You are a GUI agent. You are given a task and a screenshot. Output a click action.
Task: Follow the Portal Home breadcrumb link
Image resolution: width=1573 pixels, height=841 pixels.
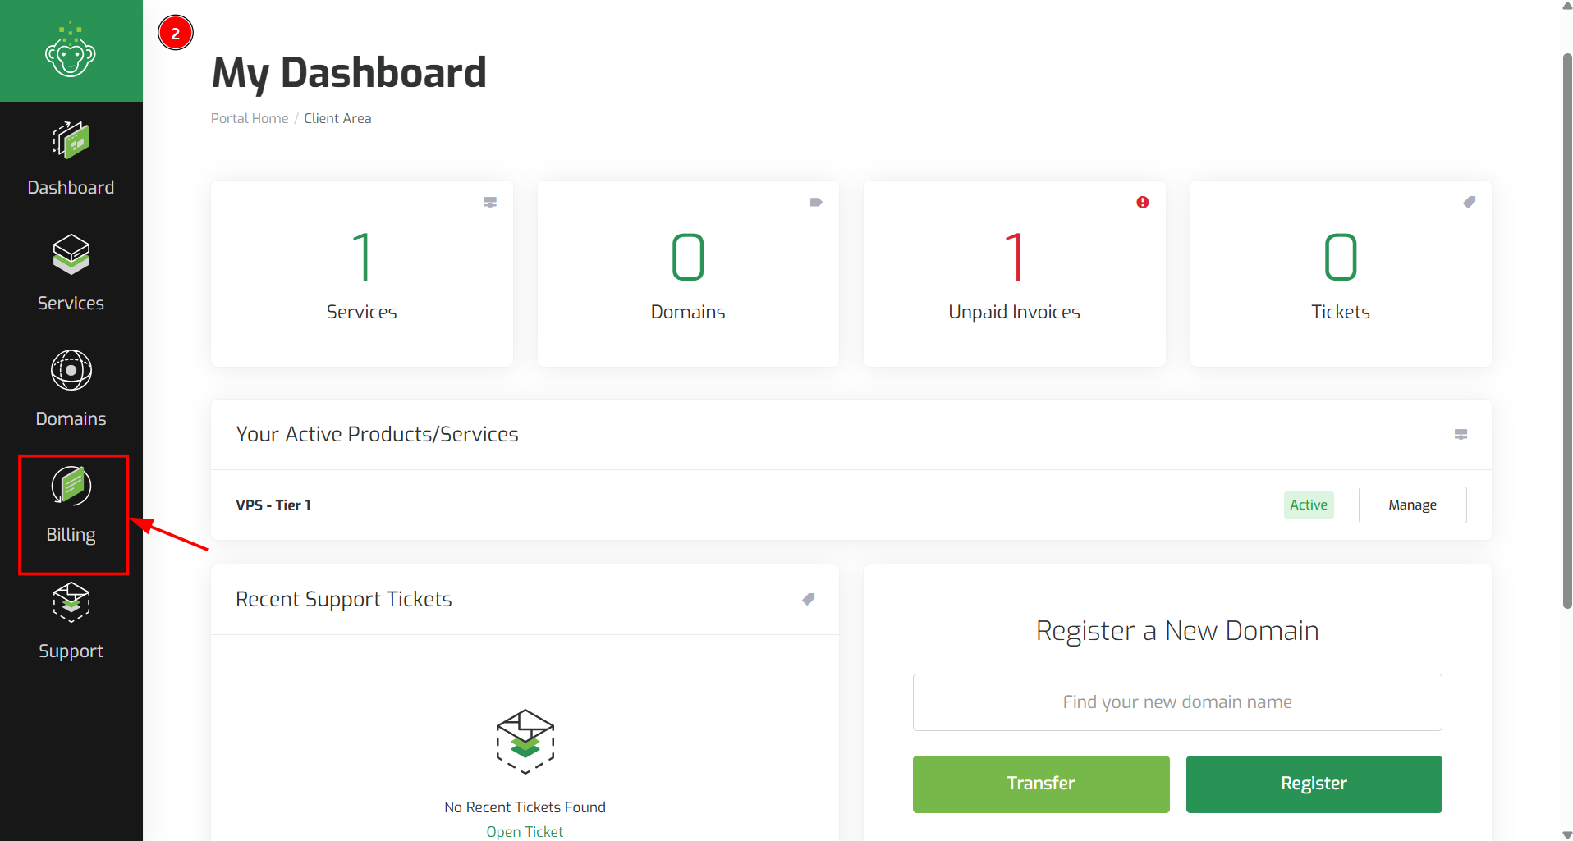[x=250, y=118]
